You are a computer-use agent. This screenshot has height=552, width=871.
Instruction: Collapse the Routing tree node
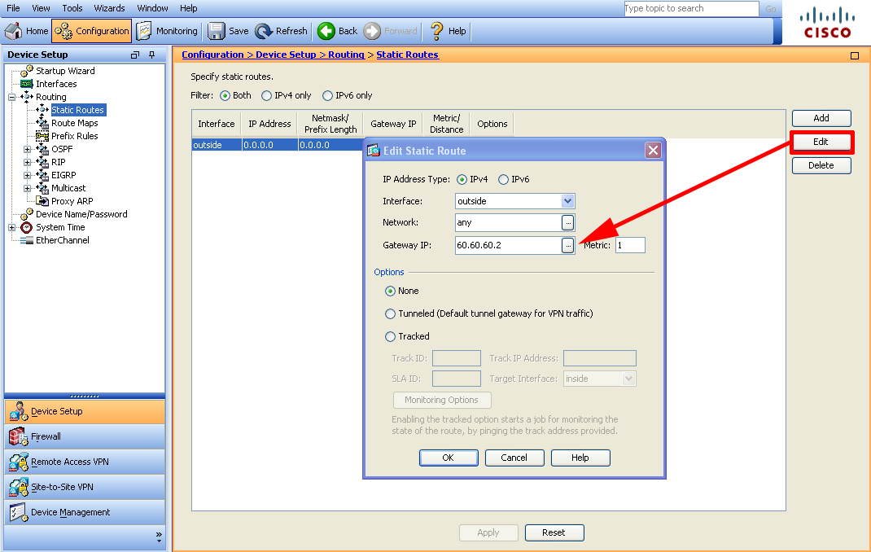(x=11, y=97)
